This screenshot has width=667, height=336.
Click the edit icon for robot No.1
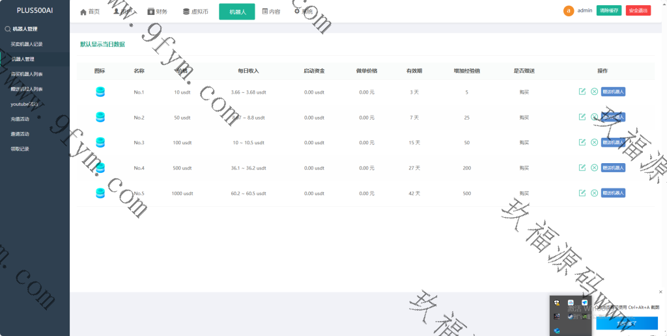[x=582, y=92]
